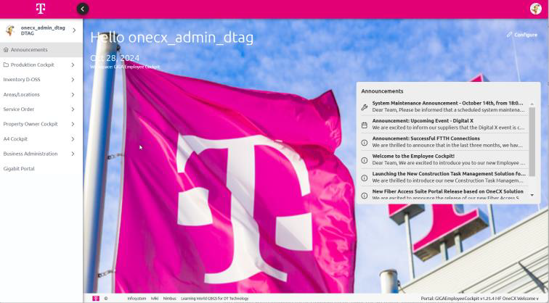Click the info icon beside Welcome to Employee Cockpit

[x=365, y=160]
